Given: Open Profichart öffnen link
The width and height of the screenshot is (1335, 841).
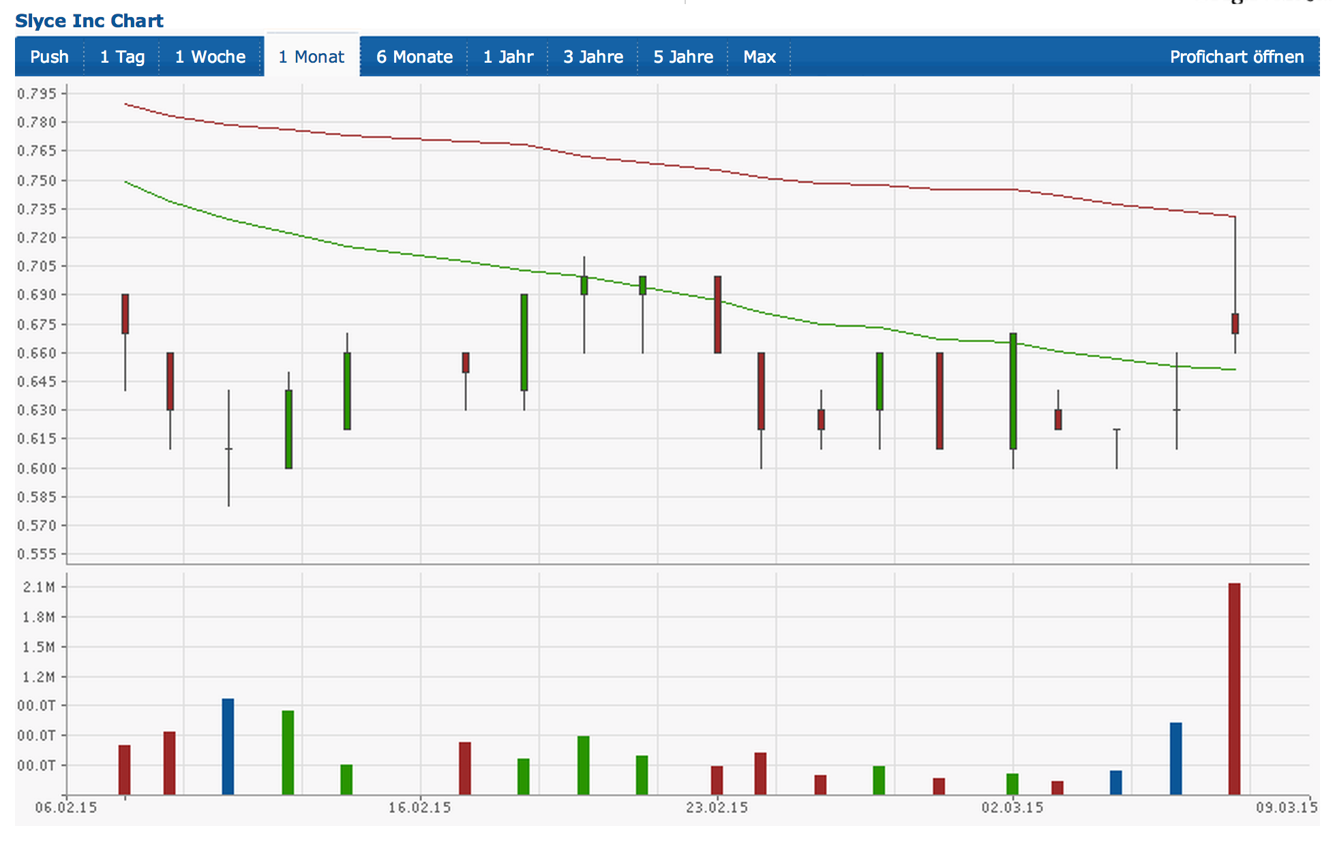Looking at the screenshot, I should click(1236, 57).
